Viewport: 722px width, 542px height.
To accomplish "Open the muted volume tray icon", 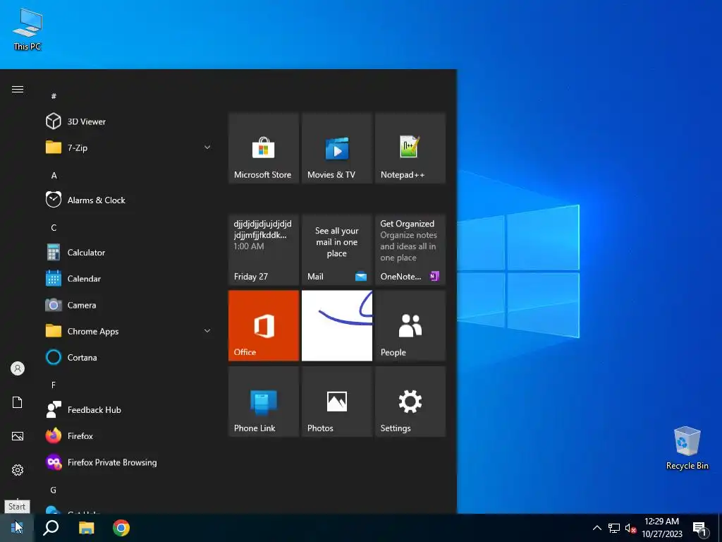I will tap(630, 528).
